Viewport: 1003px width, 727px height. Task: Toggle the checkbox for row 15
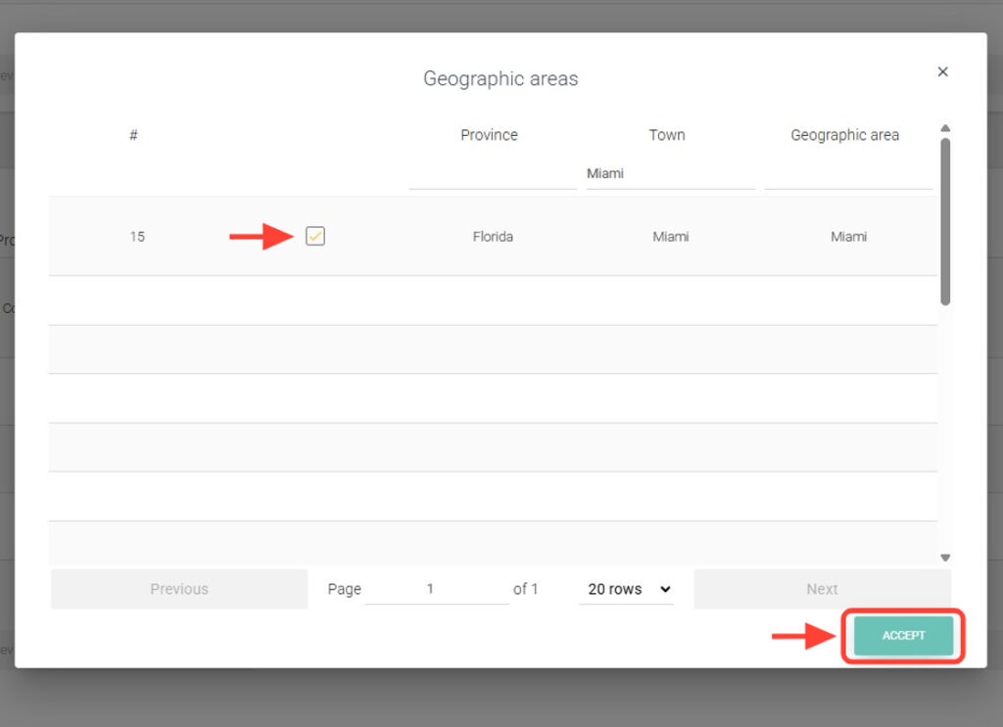[x=314, y=236]
